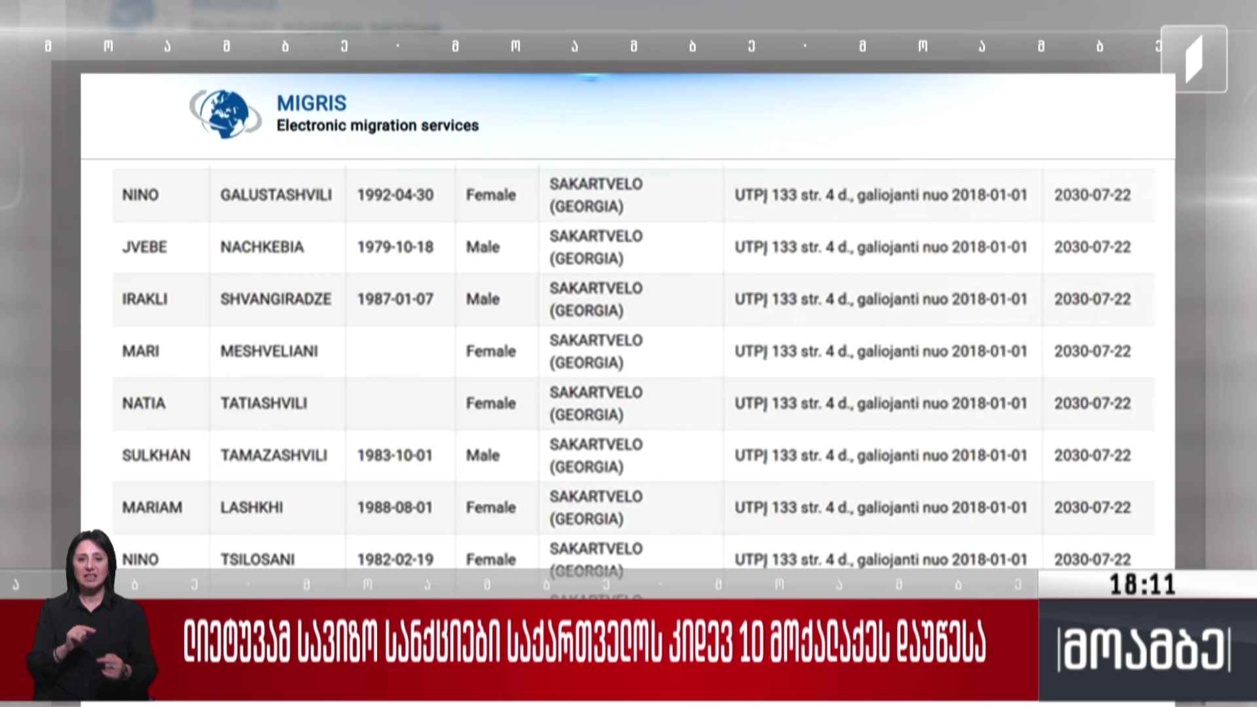Select surname GALUSTASHVILI

click(x=276, y=195)
